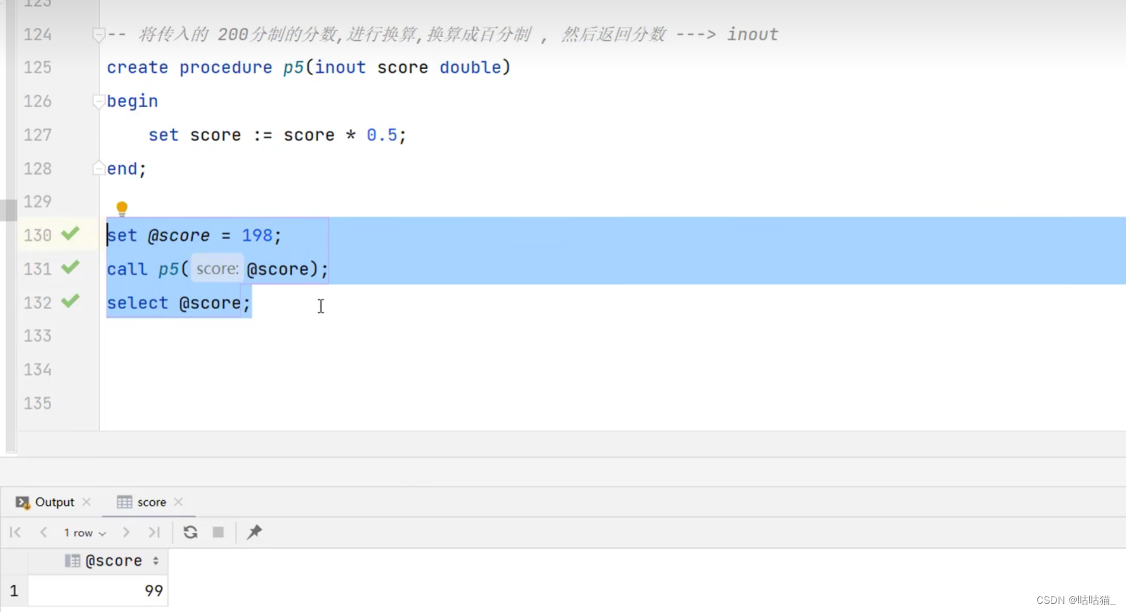Click the double keyword on line 125
1126x612 pixels.
[x=470, y=68]
